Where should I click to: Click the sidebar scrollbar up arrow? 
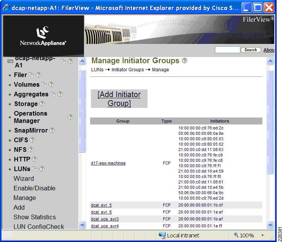click(82, 61)
